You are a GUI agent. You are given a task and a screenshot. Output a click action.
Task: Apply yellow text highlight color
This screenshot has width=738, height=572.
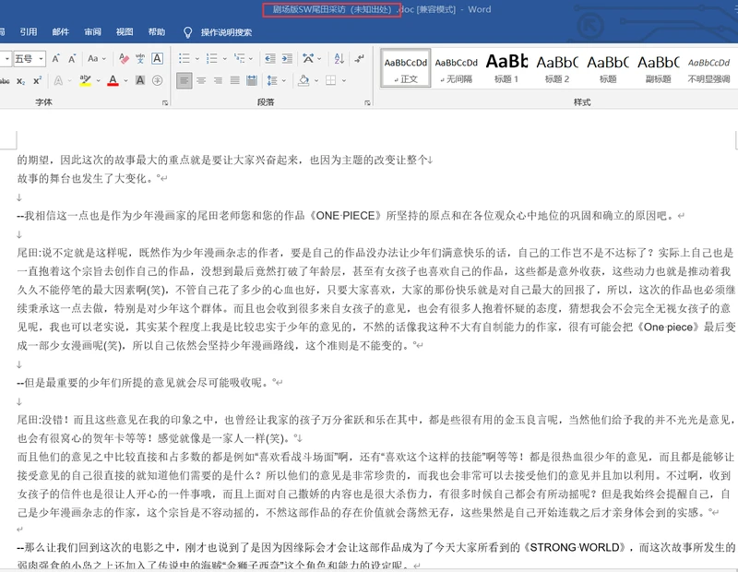coord(85,80)
